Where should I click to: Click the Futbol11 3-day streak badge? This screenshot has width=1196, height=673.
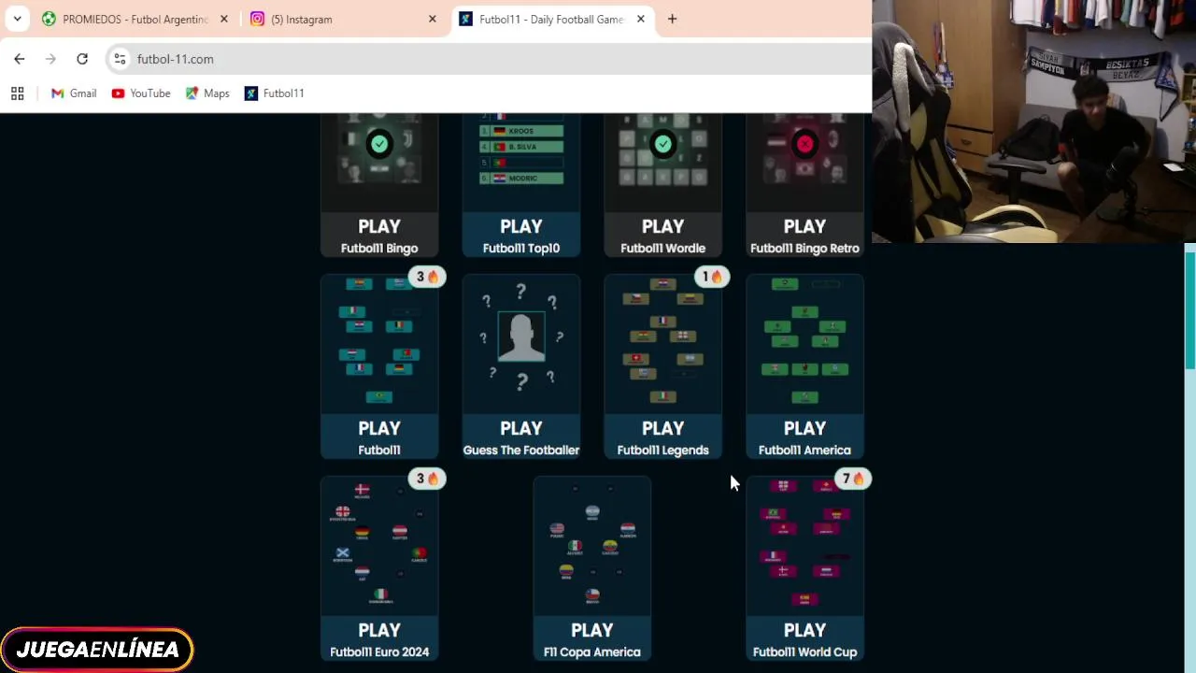427,277
